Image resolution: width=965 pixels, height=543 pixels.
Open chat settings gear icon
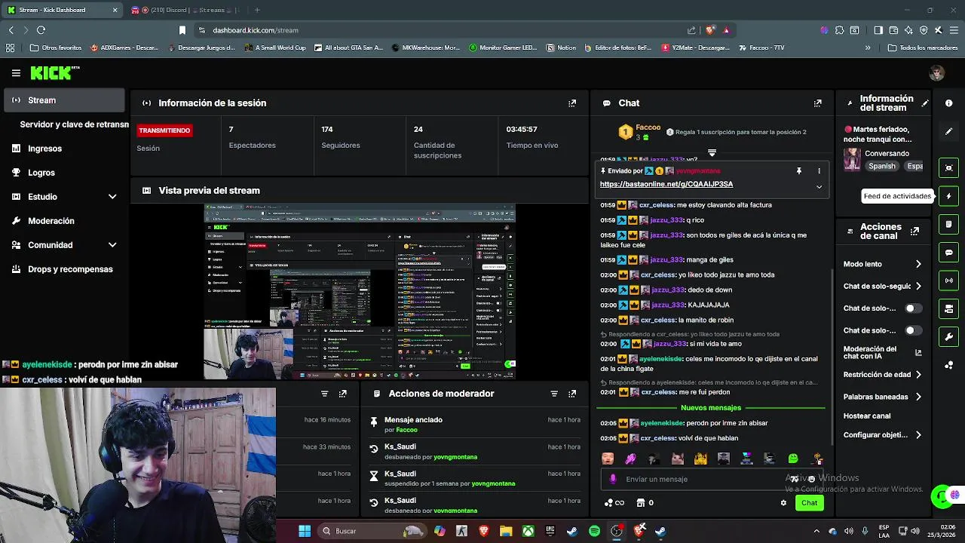(x=783, y=503)
